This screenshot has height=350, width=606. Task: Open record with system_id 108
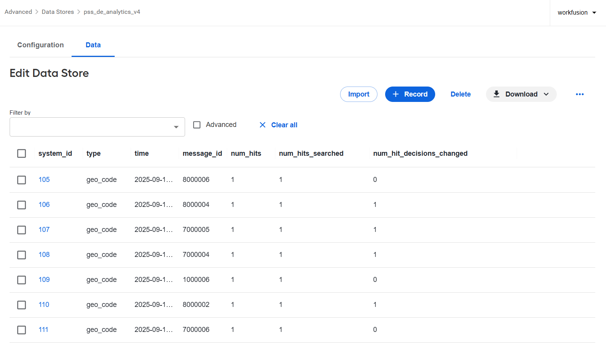coord(44,255)
